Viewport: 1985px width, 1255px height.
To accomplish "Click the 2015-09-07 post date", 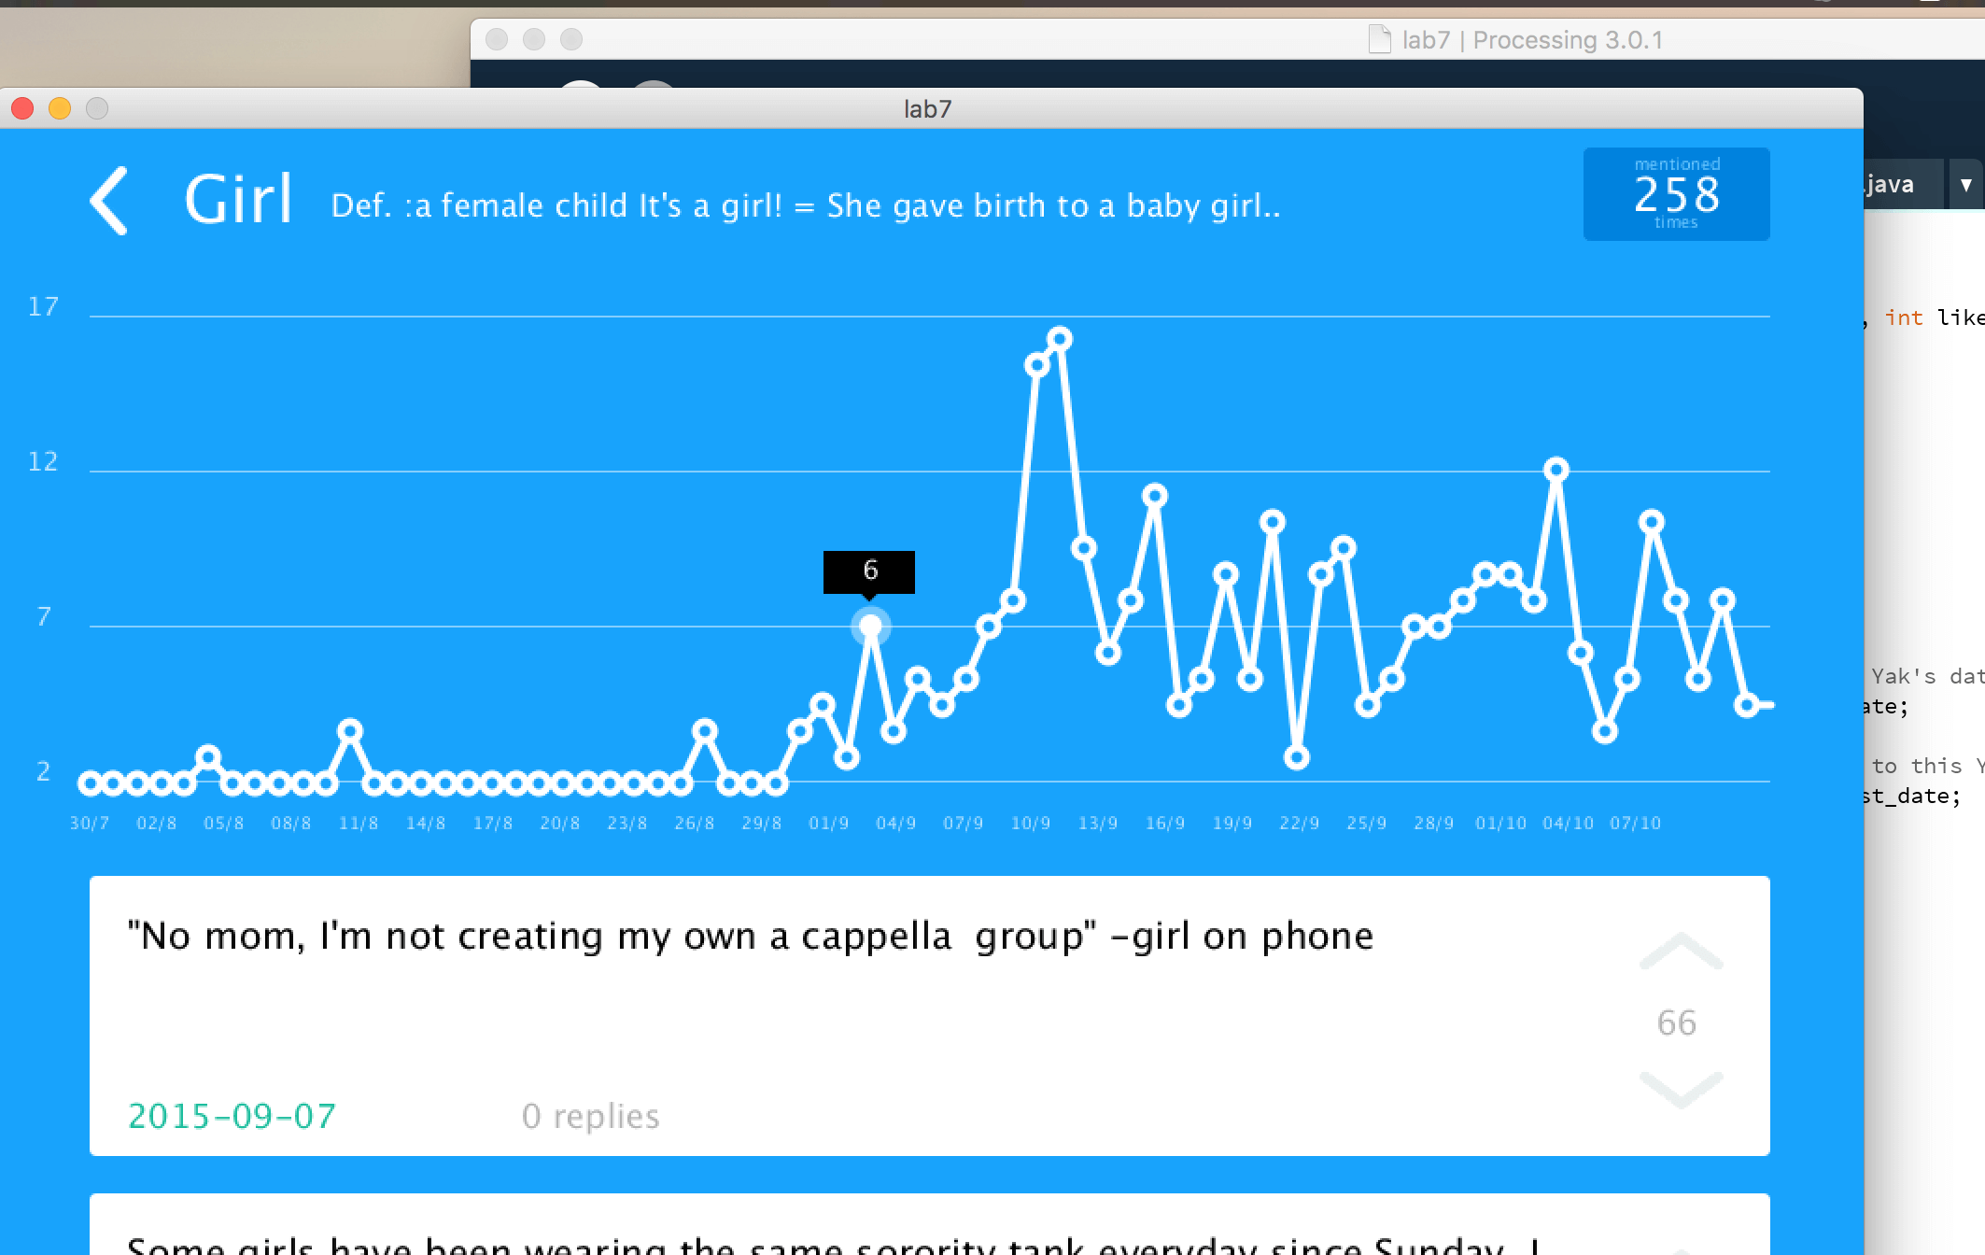I will coord(232,1116).
